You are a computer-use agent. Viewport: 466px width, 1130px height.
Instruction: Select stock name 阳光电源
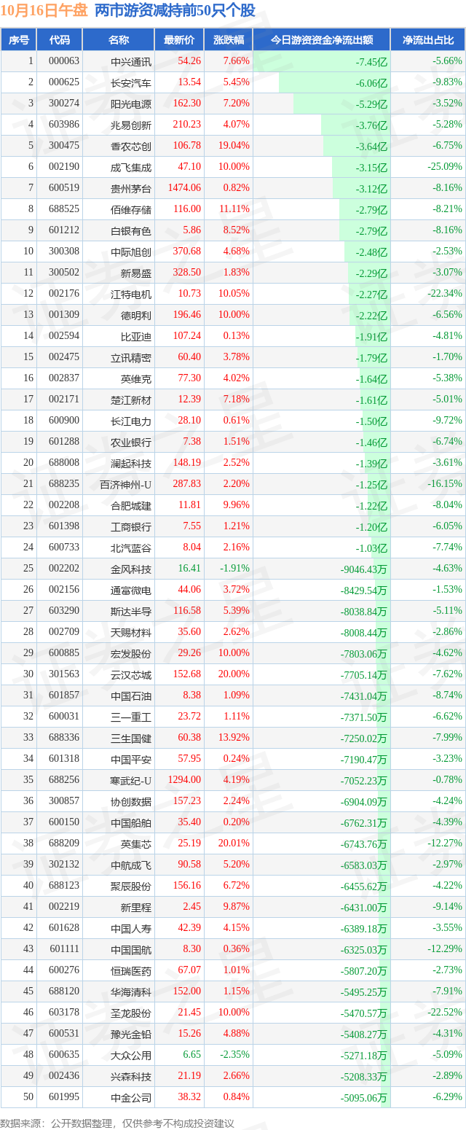[131, 104]
